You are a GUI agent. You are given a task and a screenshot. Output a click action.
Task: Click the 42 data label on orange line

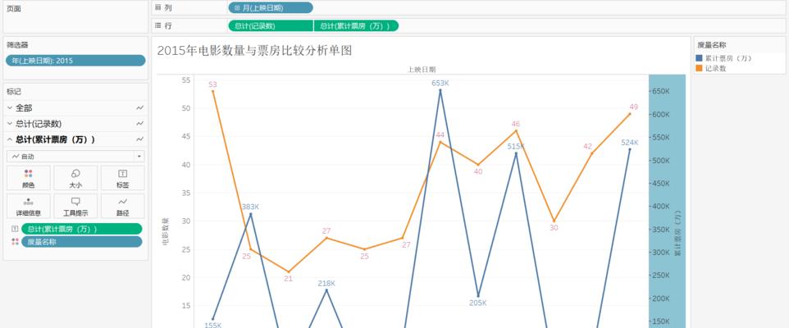point(588,147)
